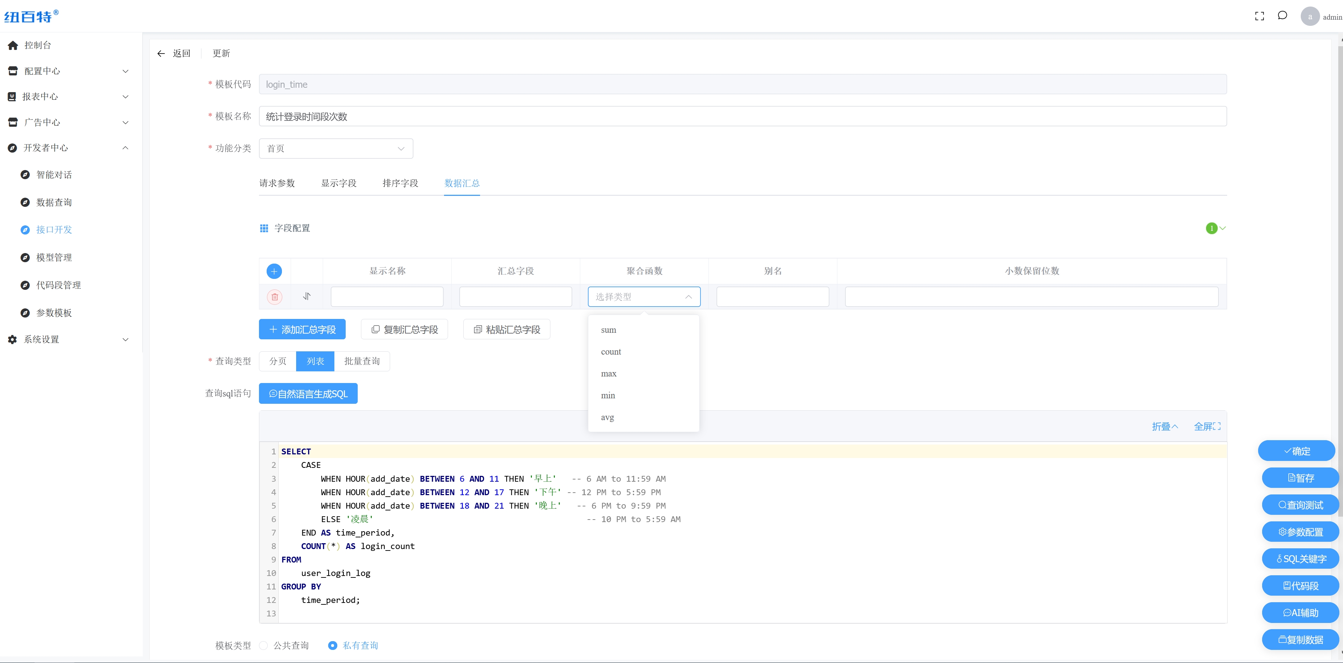Click the row sort arrows icon
This screenshot has height=663, width=1343.
pos(307,297)
